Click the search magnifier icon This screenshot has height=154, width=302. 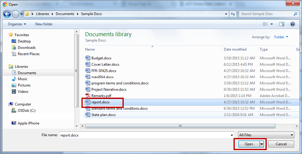click(x=295, y=14)
